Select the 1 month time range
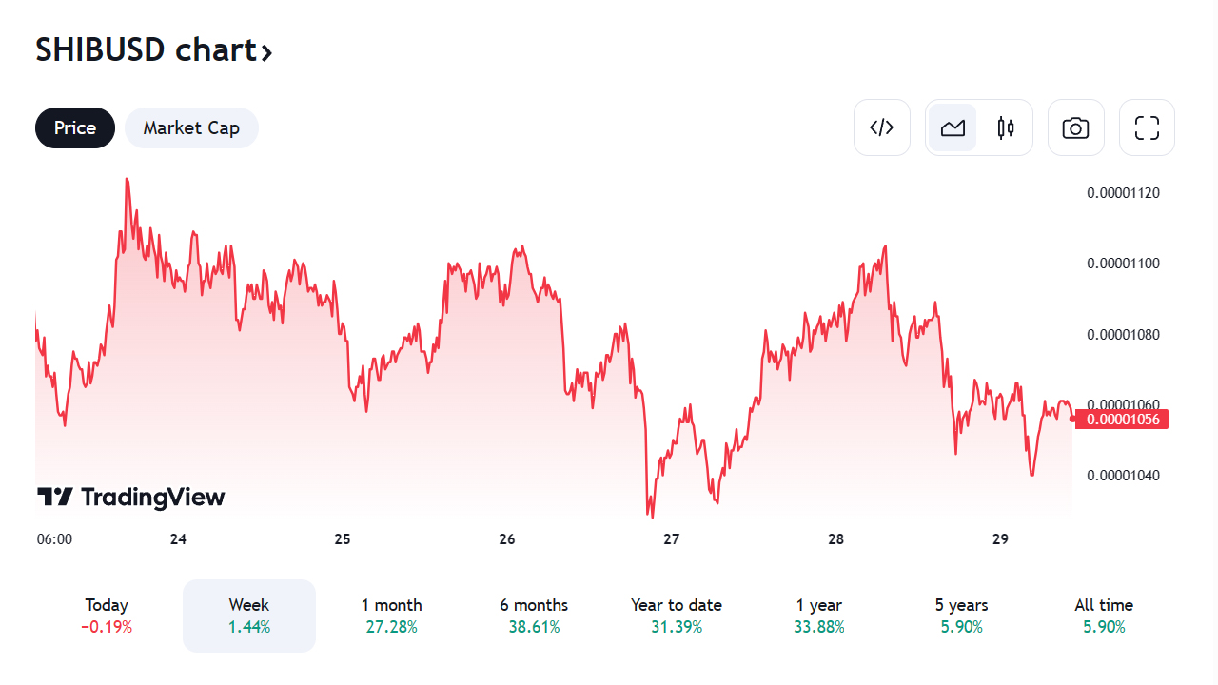Image resolution: width=1218 pixels, height=685 pixels. click(x=391, y=616)
